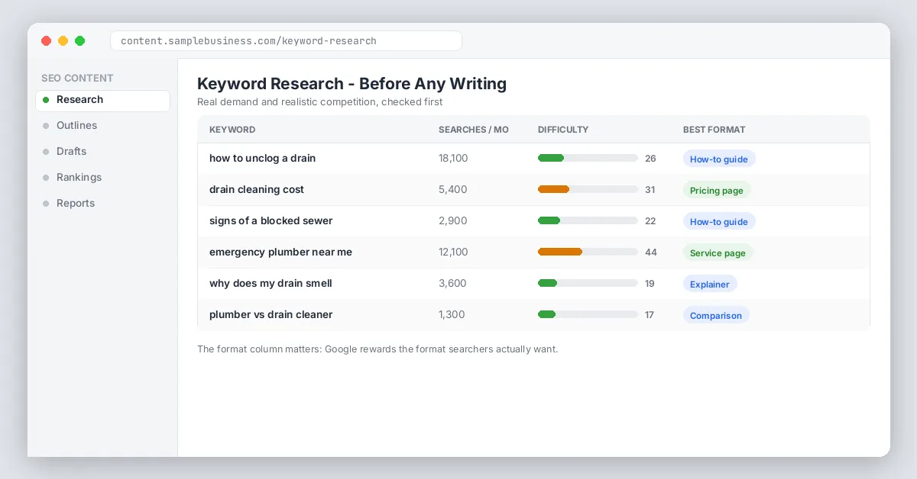Click the Service page format tag
Viewport: 917px width, 479px height.
[718, 253]
